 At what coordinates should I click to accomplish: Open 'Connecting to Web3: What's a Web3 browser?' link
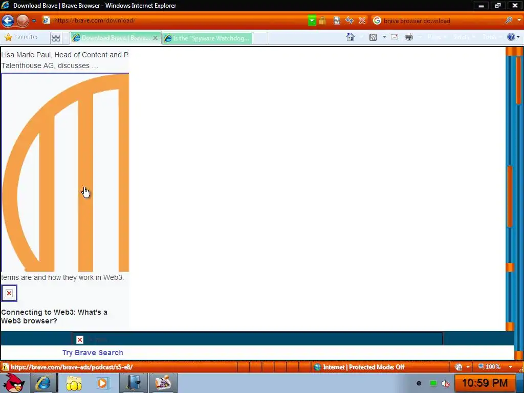tap(54, 316)
